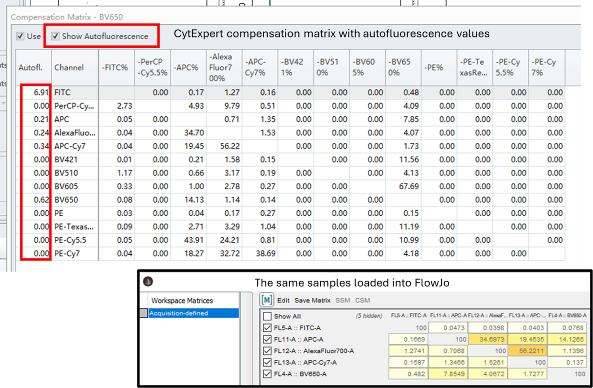Open Edit in the FlowJo matrix toolbar
The height and width of the screenshot is (388, 593).
coord(283,300)
